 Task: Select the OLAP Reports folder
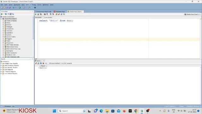(9, 70)
